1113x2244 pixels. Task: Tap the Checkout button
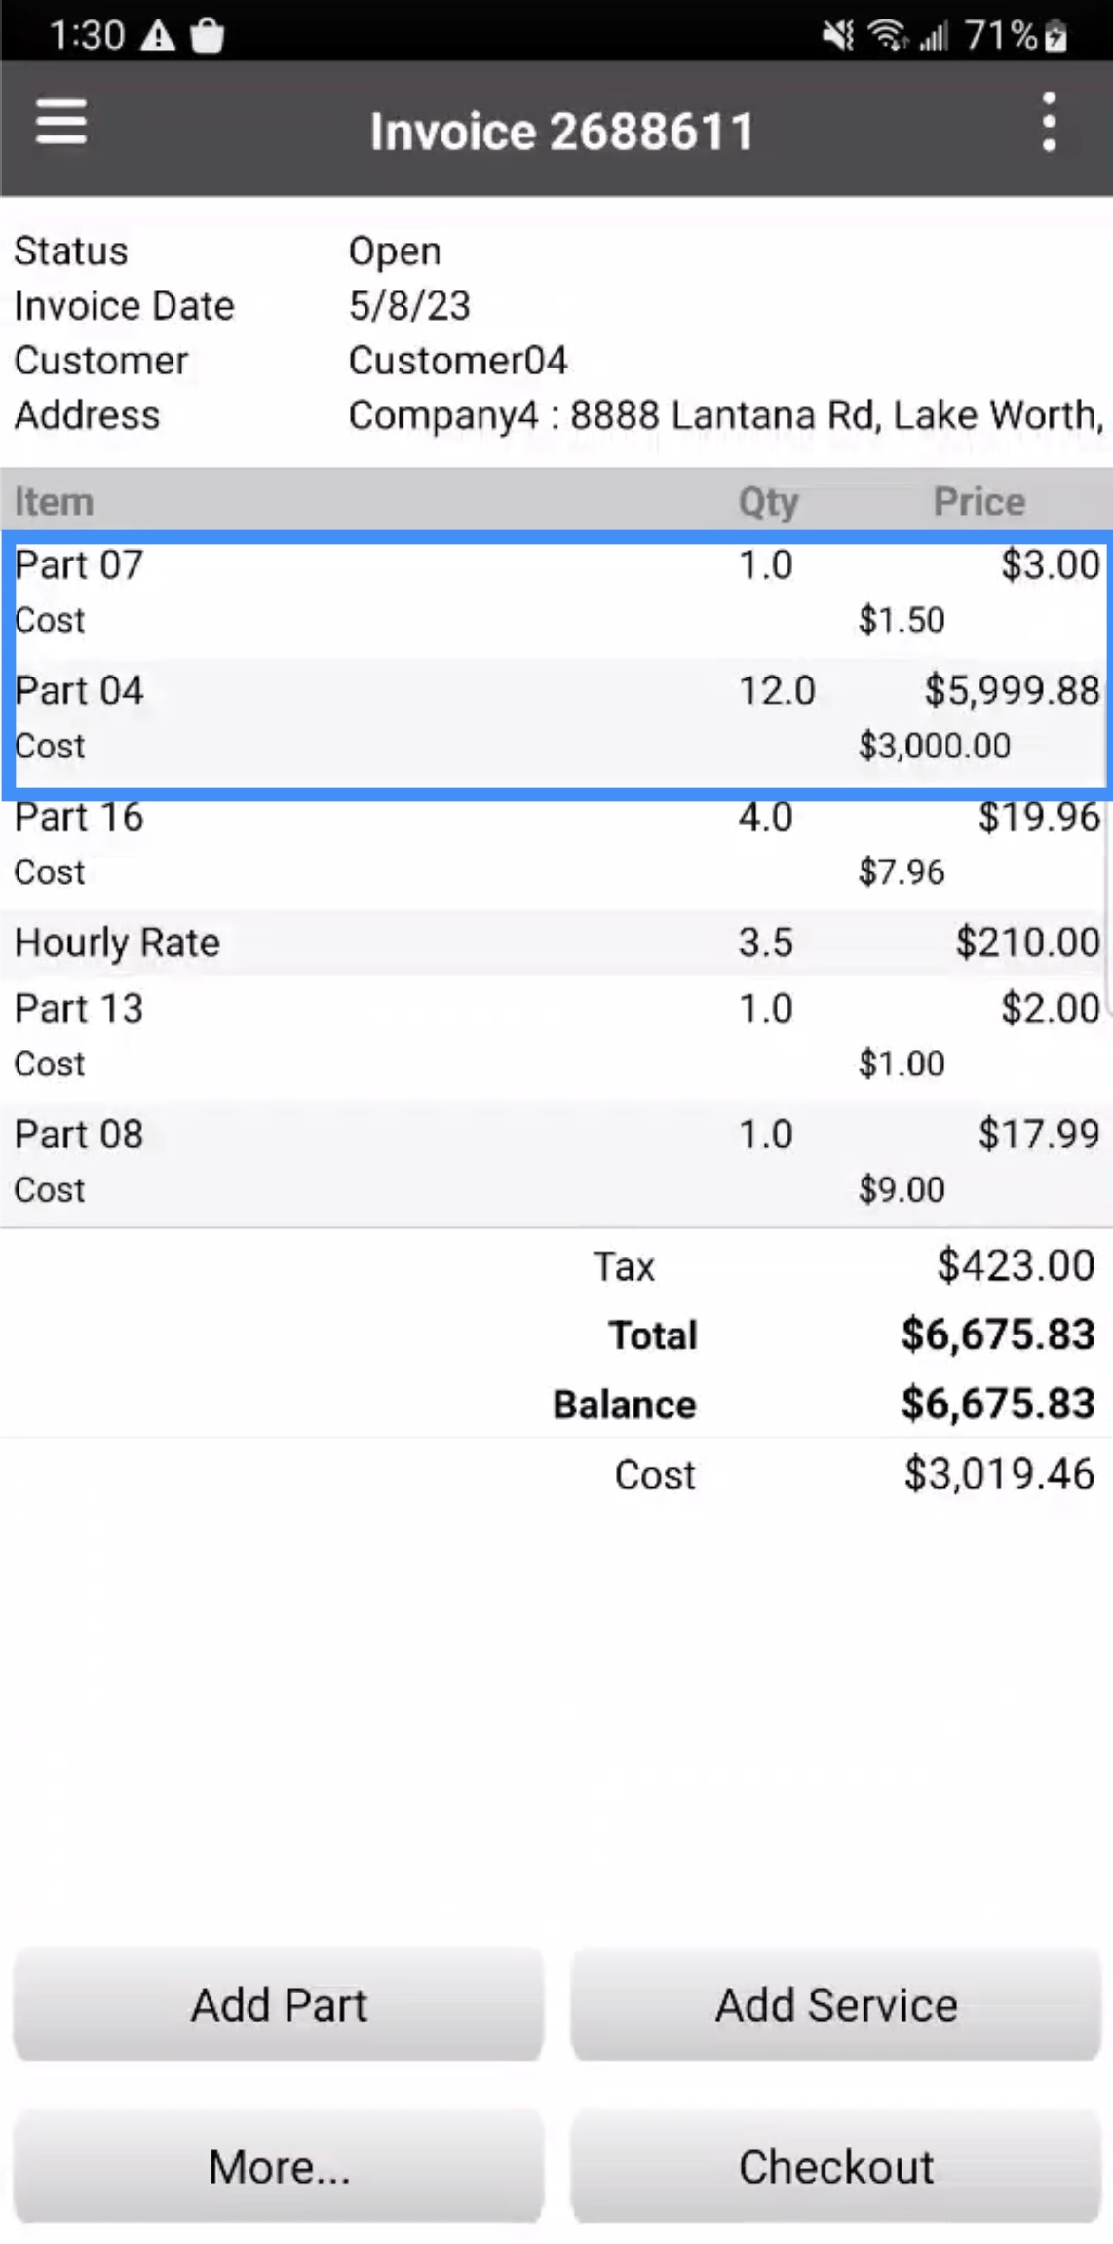point(836,2166)
